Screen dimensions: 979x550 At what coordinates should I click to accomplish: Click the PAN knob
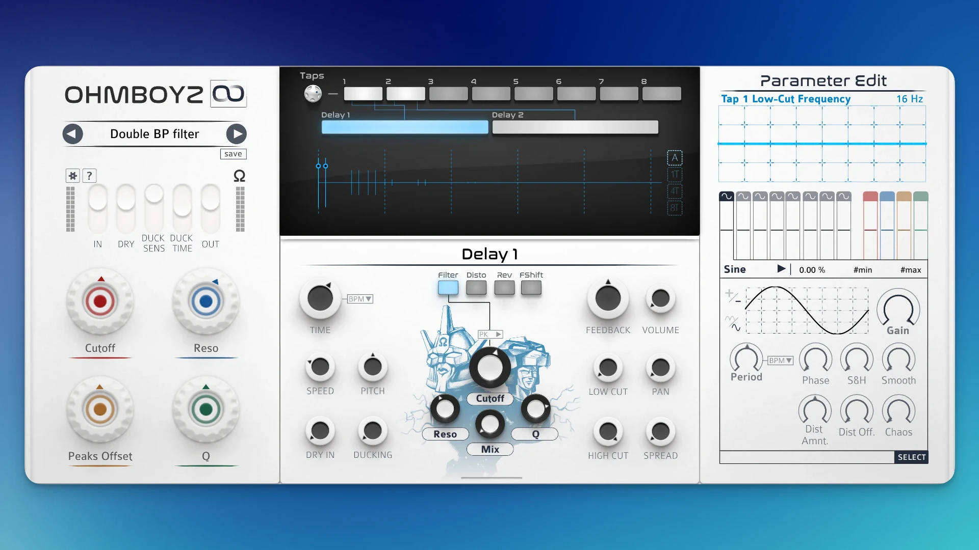[660, 367]
